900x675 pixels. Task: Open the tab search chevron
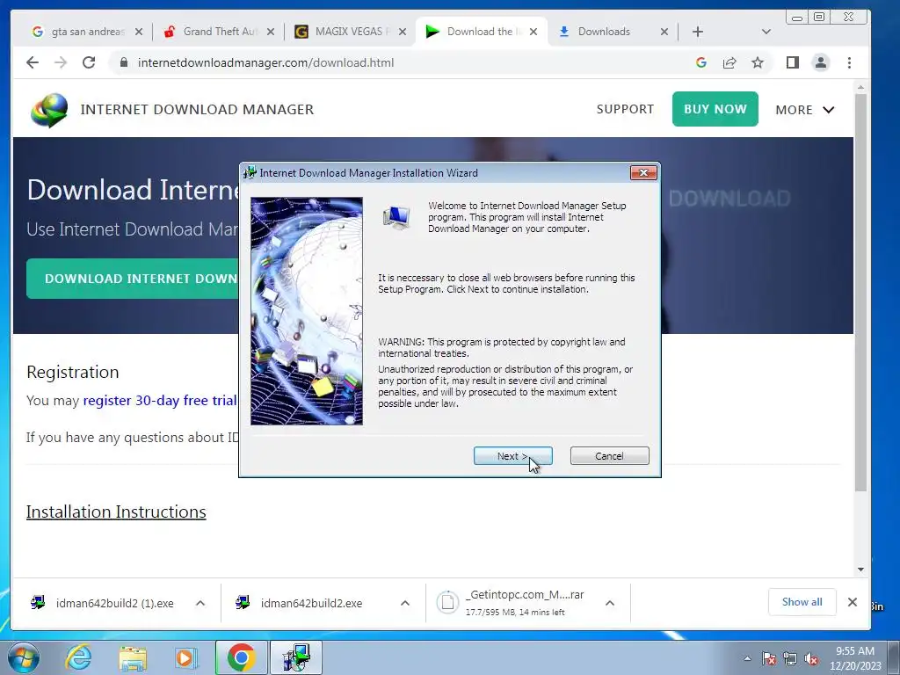(x=766, y=32)
